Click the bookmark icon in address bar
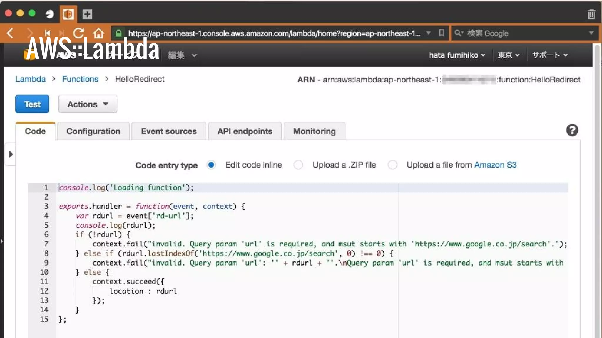 (x=441, y=33)
